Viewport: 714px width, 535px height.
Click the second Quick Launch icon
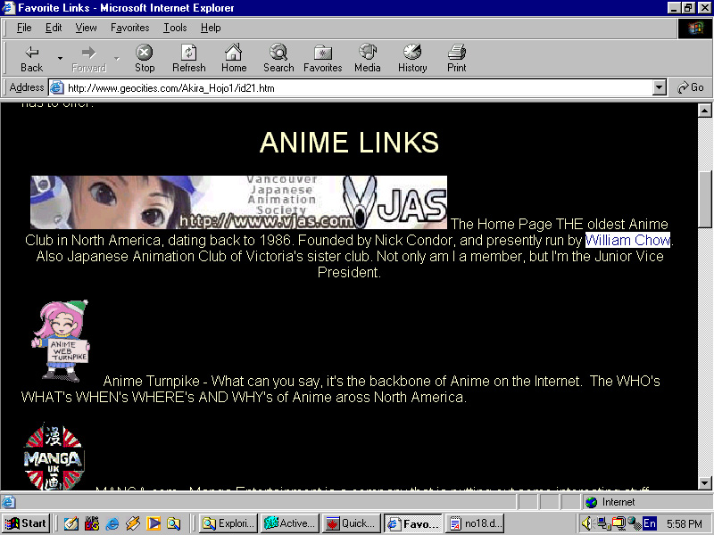92,523
